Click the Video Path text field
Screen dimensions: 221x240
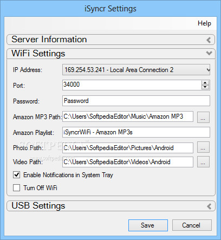click(128, 162)
